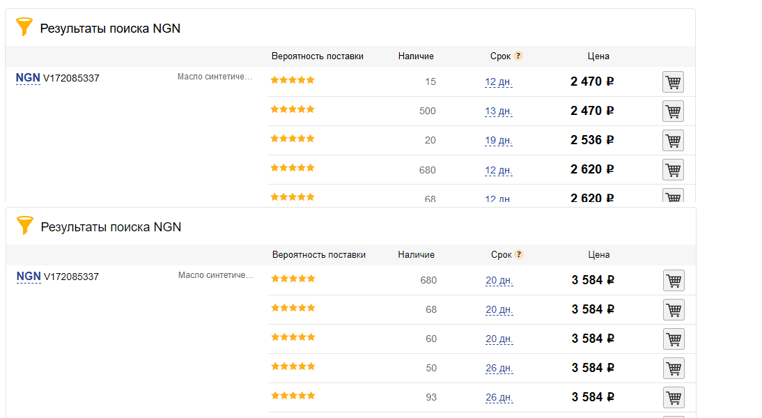Click the 13 дн. delivery term link

pyautogui.click(x=498, y=111)
